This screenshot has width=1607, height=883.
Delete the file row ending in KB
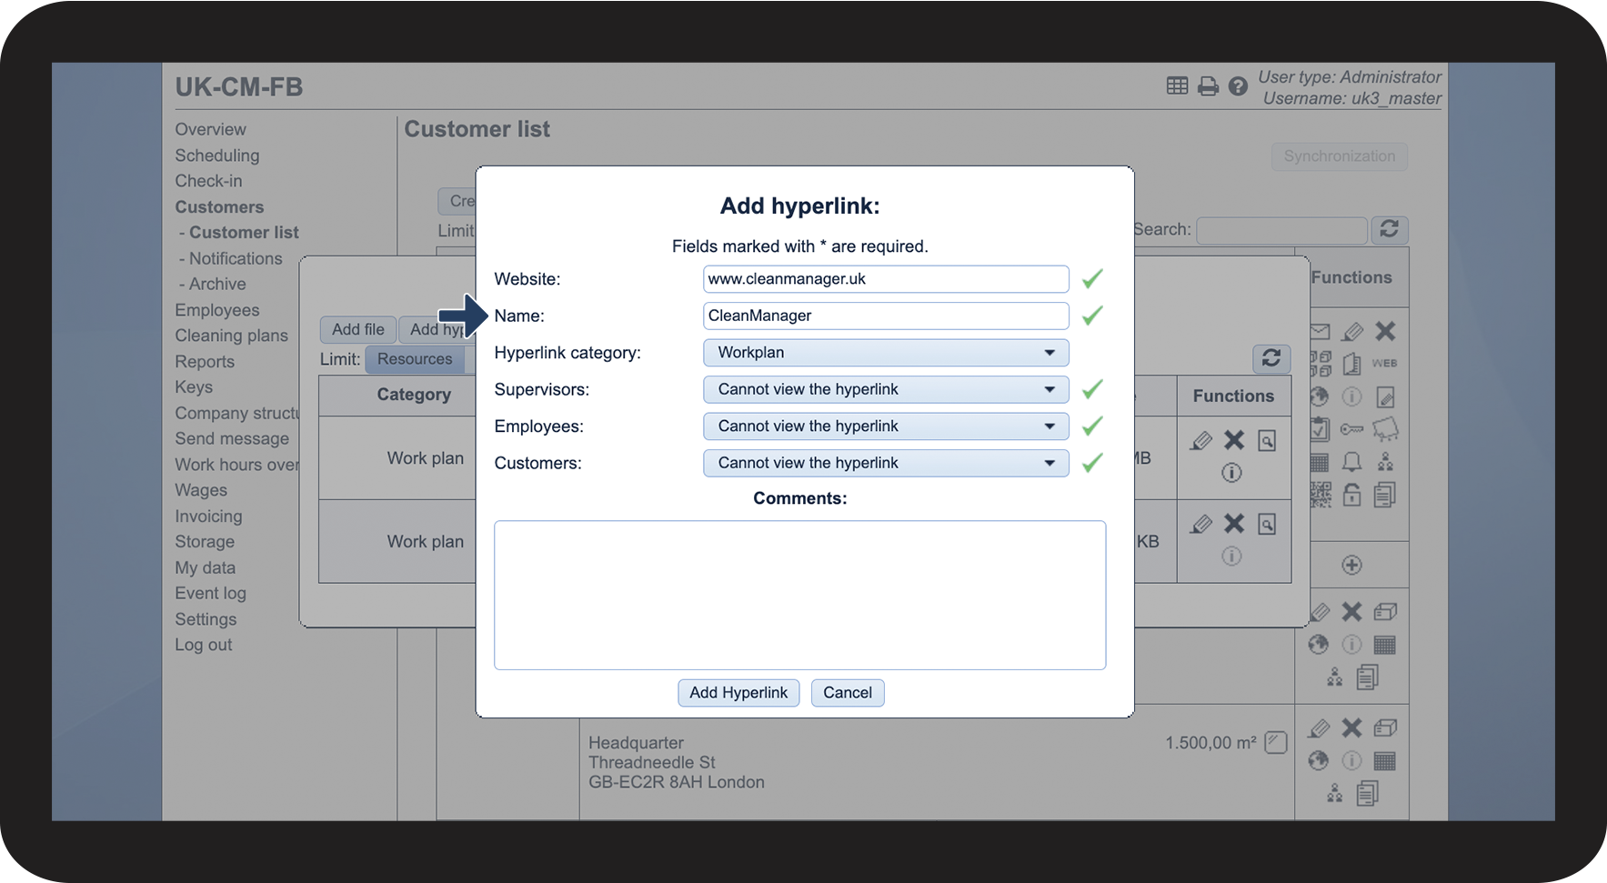(1234, 523)
